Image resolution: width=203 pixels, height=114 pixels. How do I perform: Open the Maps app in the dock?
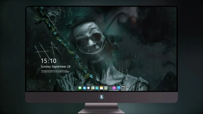93,88
